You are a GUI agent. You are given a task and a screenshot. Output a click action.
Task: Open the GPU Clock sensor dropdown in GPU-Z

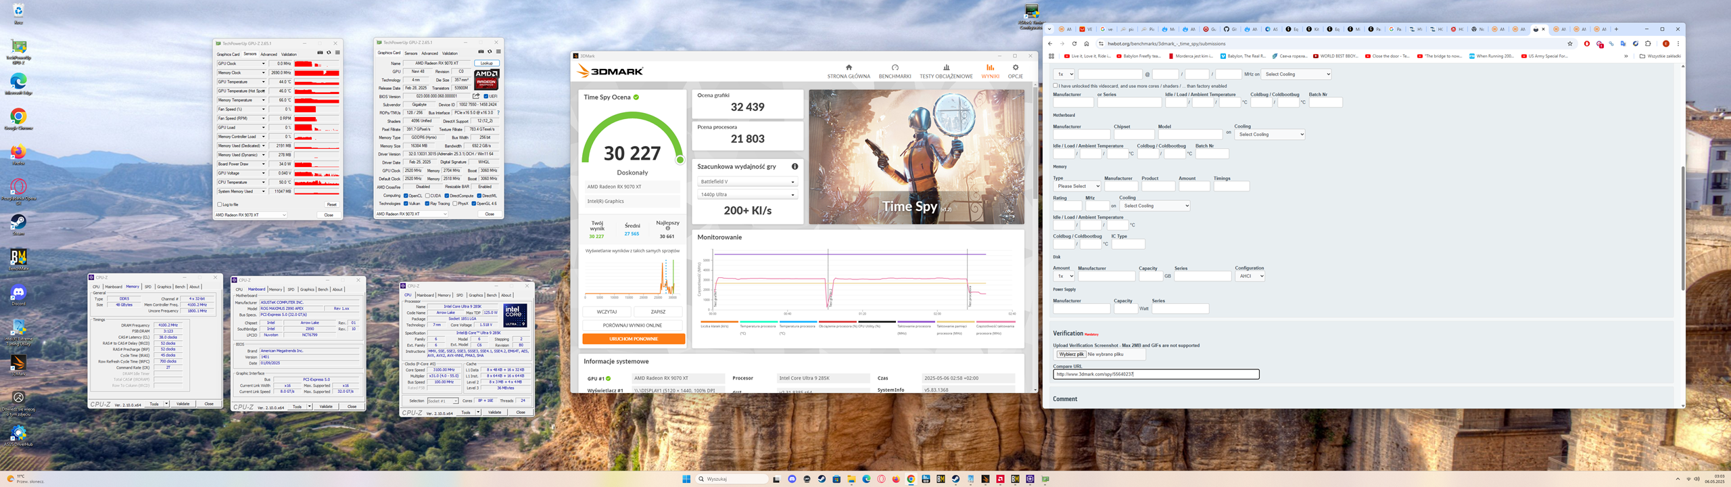point(263,64)
